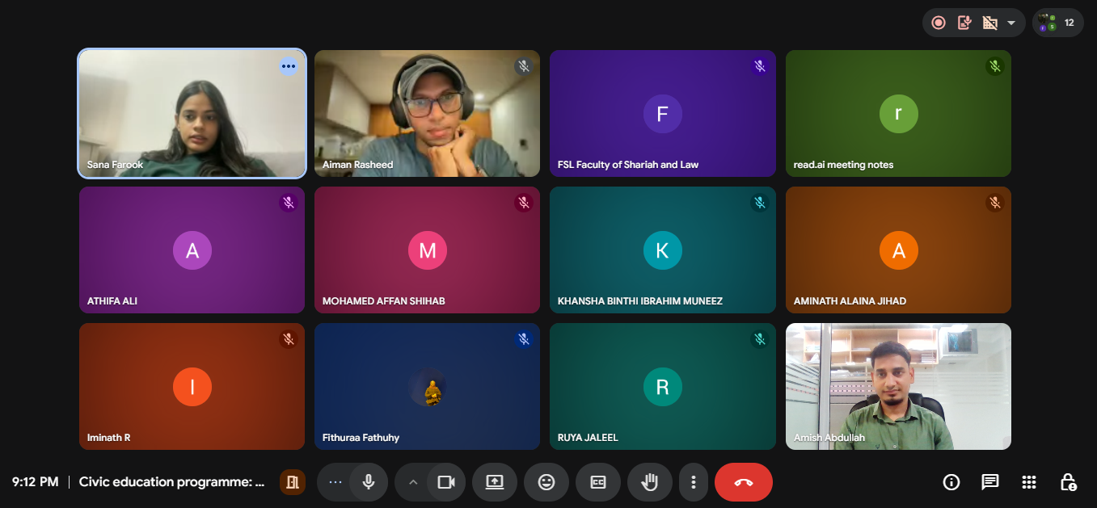Toggle the camera on or off

[x=445, y=482]
